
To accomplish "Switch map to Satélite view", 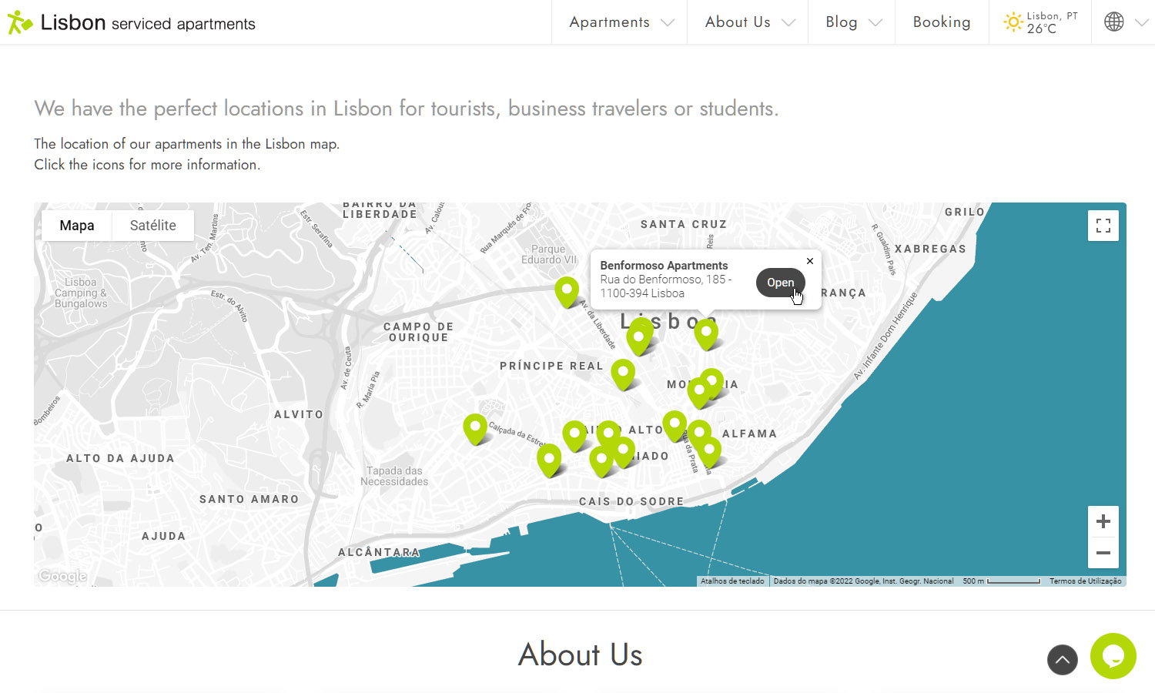I will coord(152,226).
